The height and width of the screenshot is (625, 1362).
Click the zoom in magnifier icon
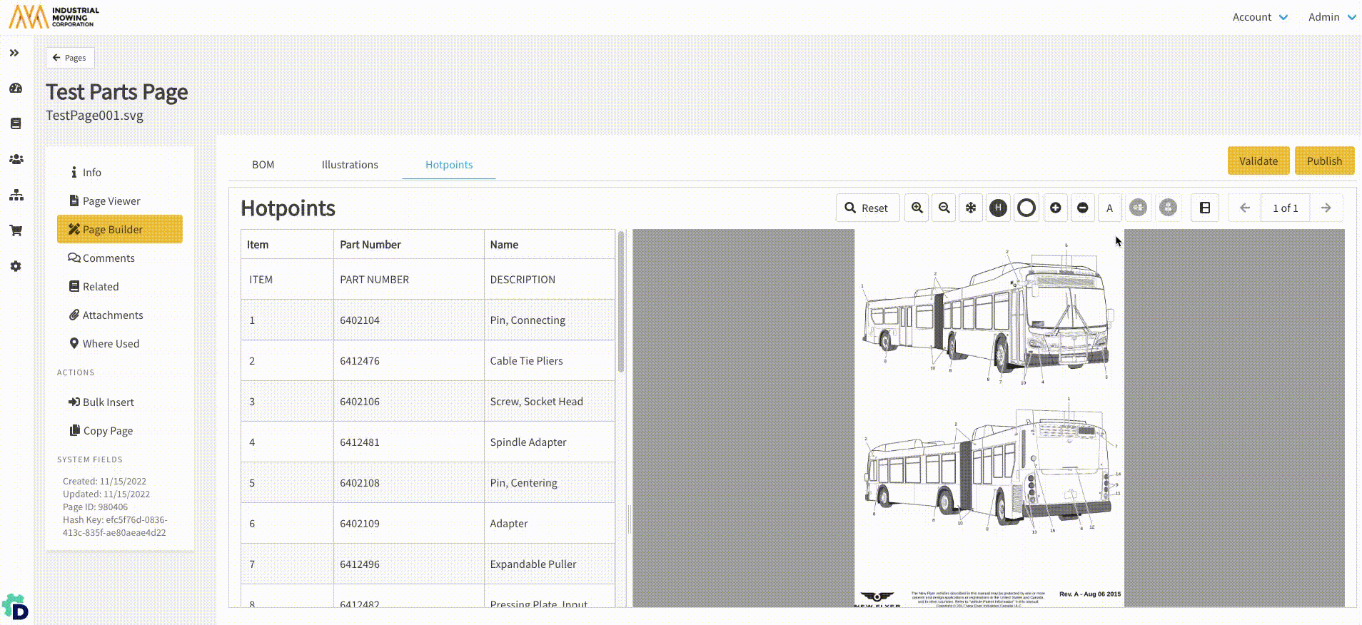coord(917,208)
